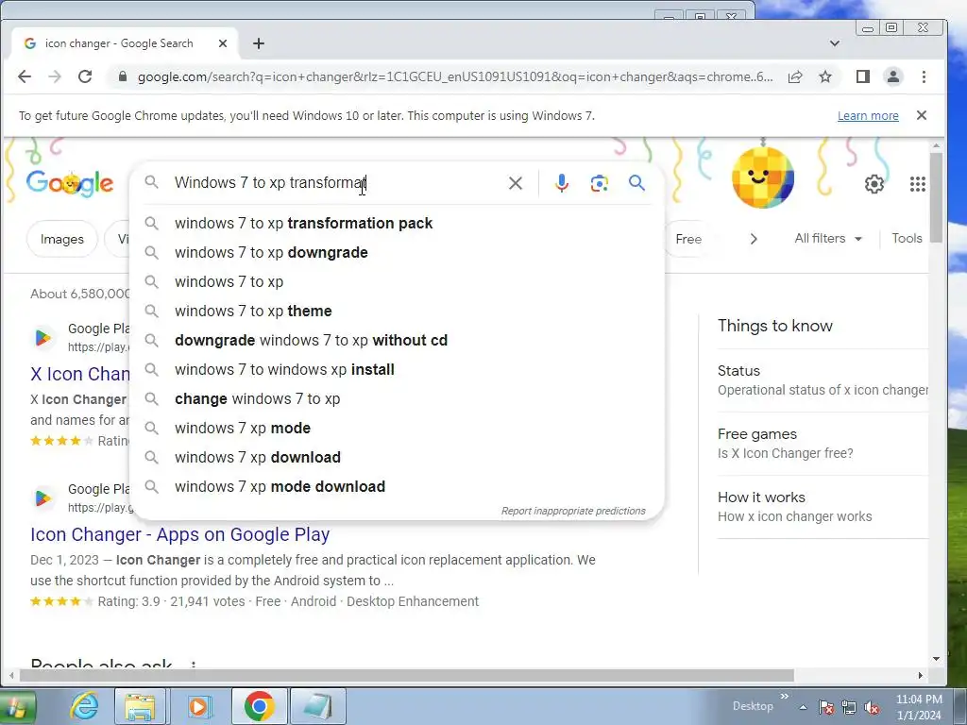Click the address bar URL
The width and height of the screenshot is (967, 725).
tap(454, 77)
